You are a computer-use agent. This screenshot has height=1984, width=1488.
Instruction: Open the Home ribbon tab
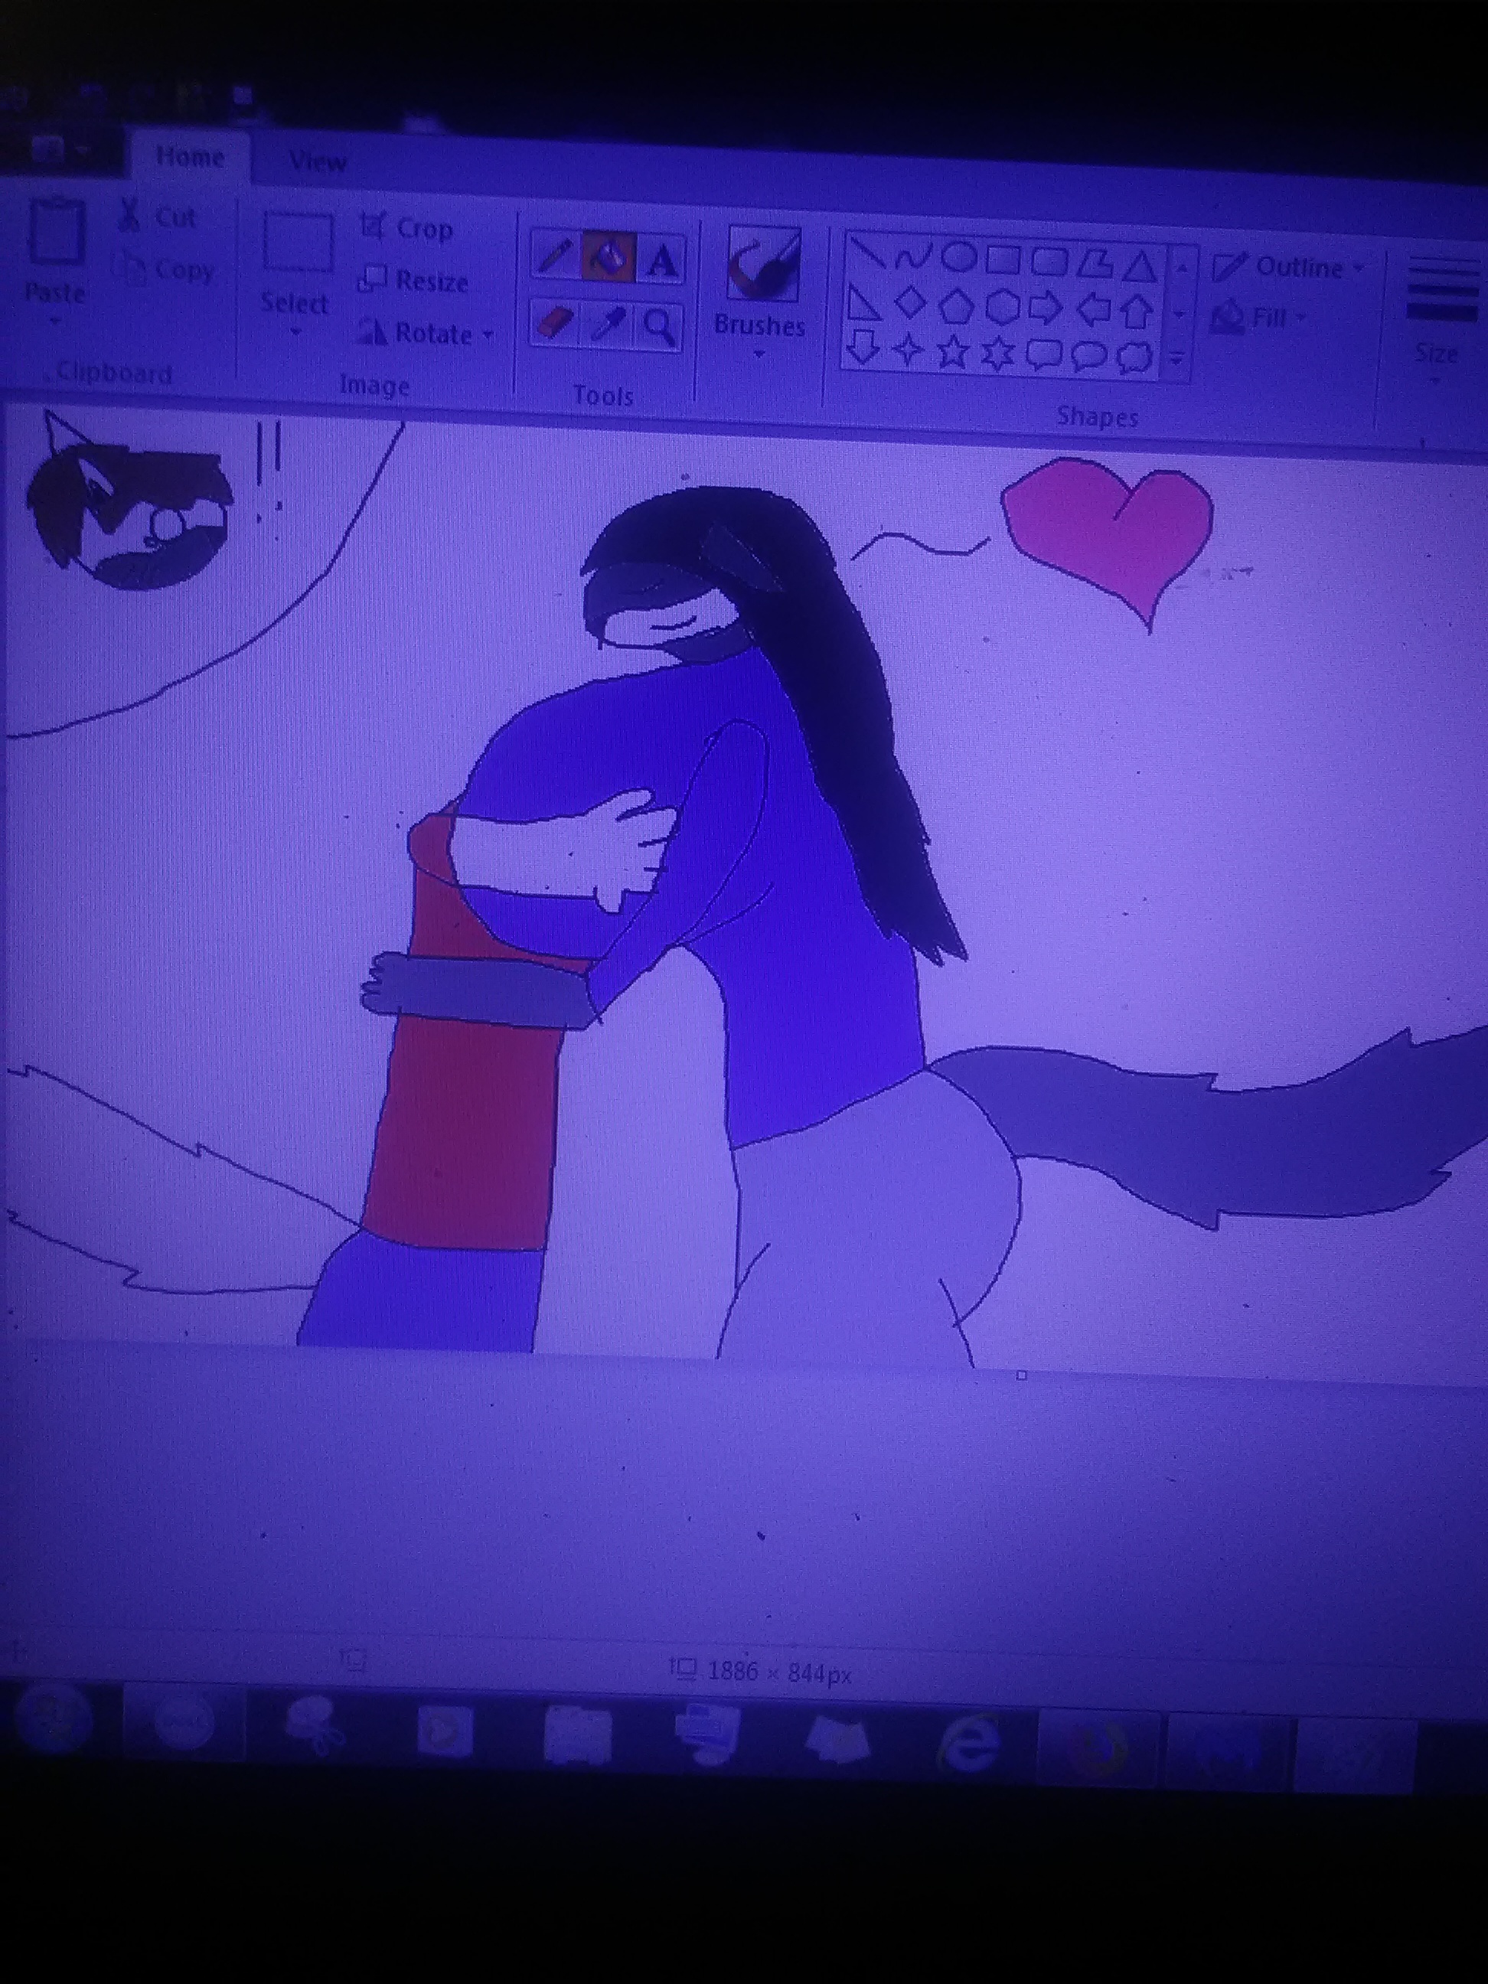(189, 157)
